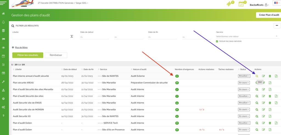This screenshot has width=281, height=135.
Task: Go to home from the sidebar house icon
Action: (3, 13)
